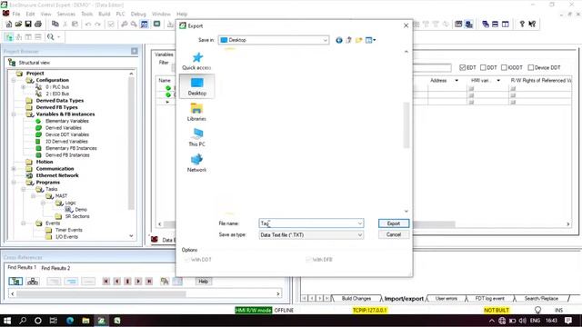Close the Export dialog

coord(406,25)
